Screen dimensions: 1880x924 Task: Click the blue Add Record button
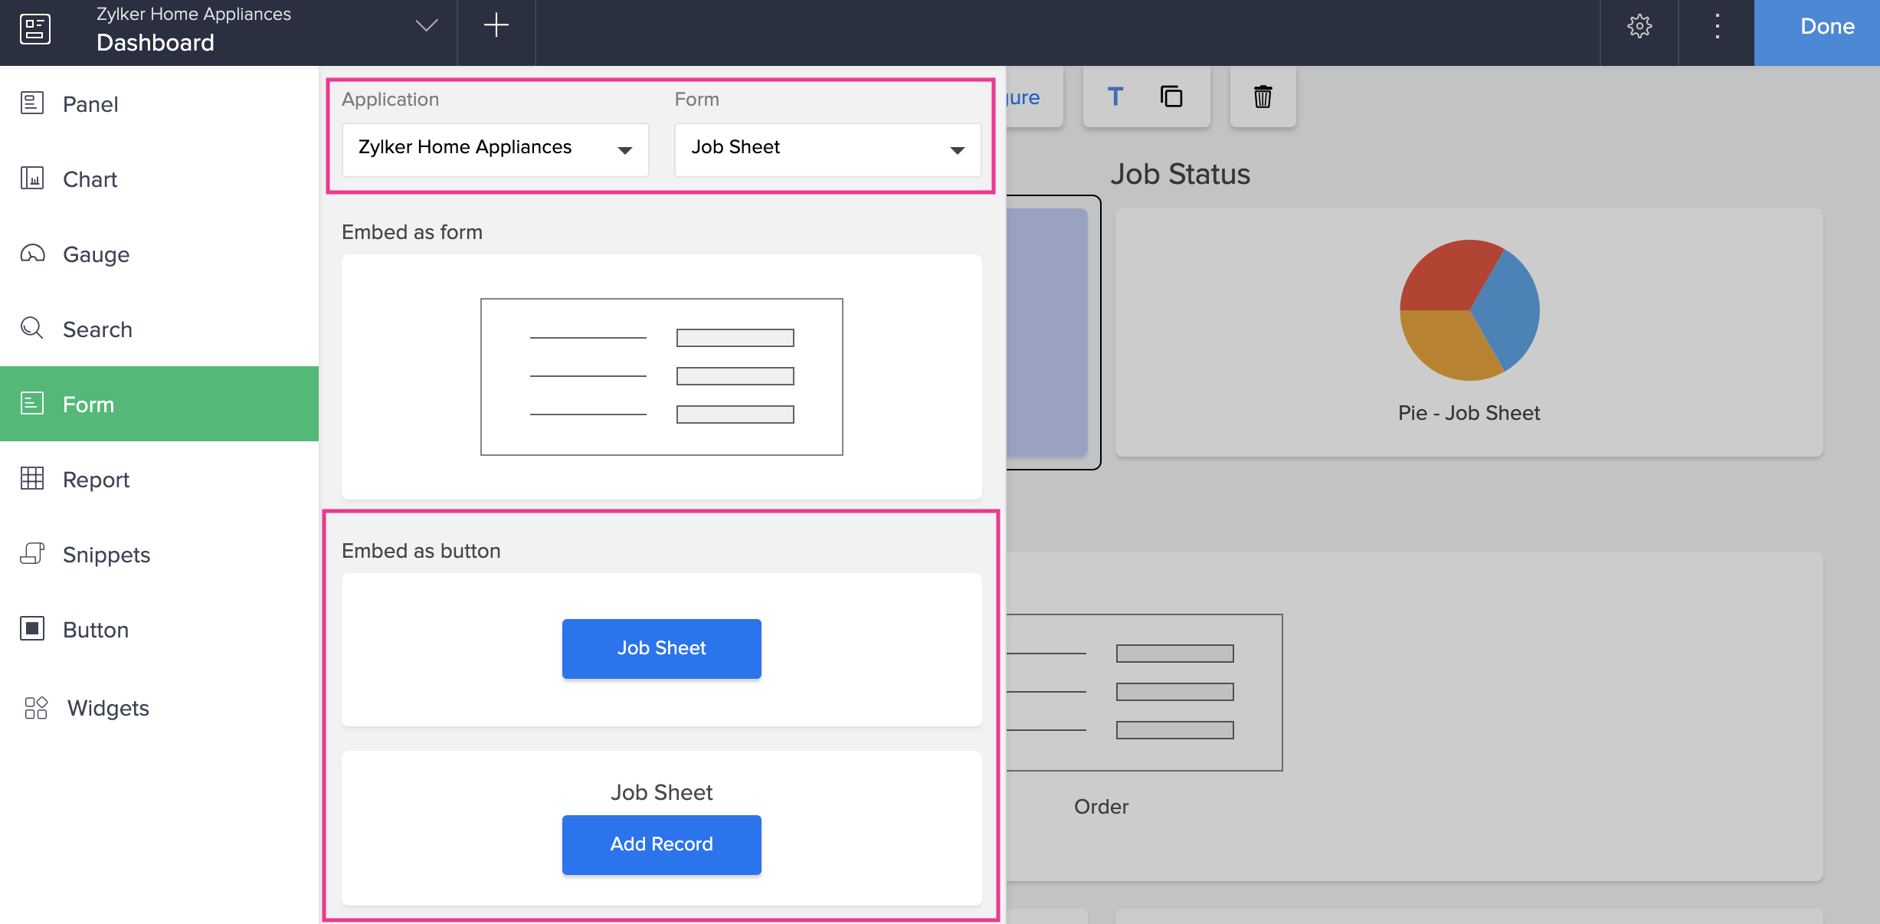tap(661, 844)
